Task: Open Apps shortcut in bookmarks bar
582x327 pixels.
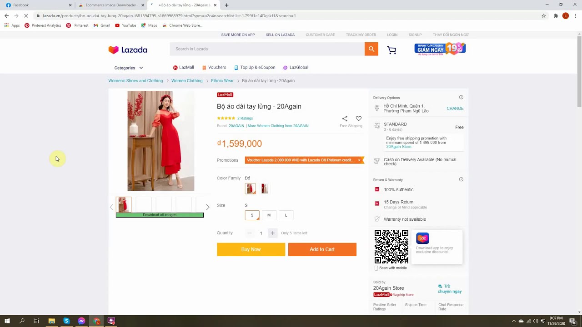Action: coord(12,25)
